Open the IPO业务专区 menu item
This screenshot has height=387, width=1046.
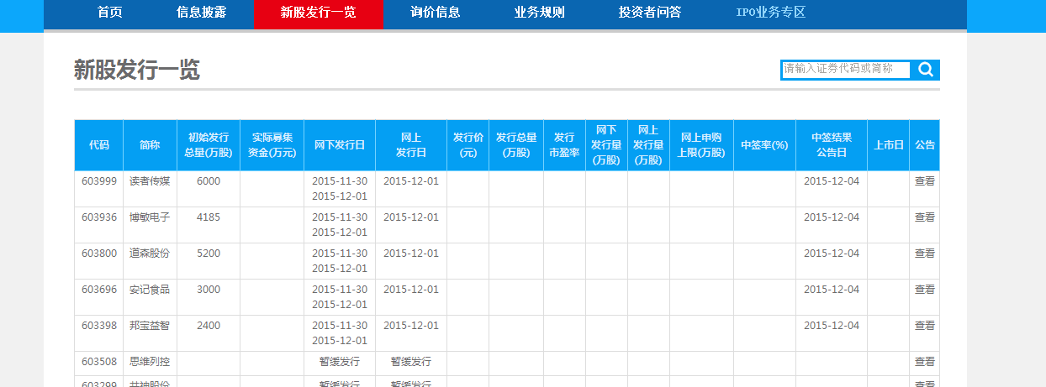coord(770,13)
